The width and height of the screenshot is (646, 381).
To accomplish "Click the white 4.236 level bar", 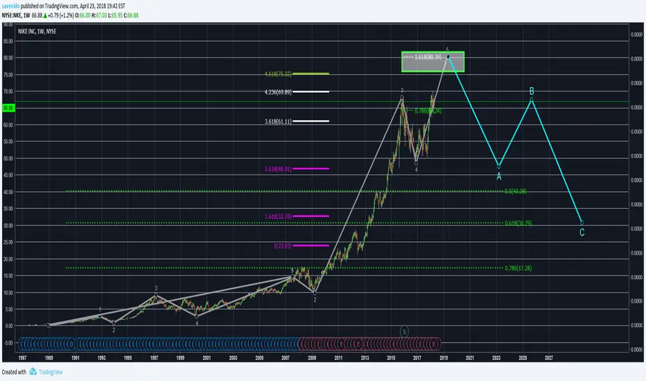I will 311,91.
